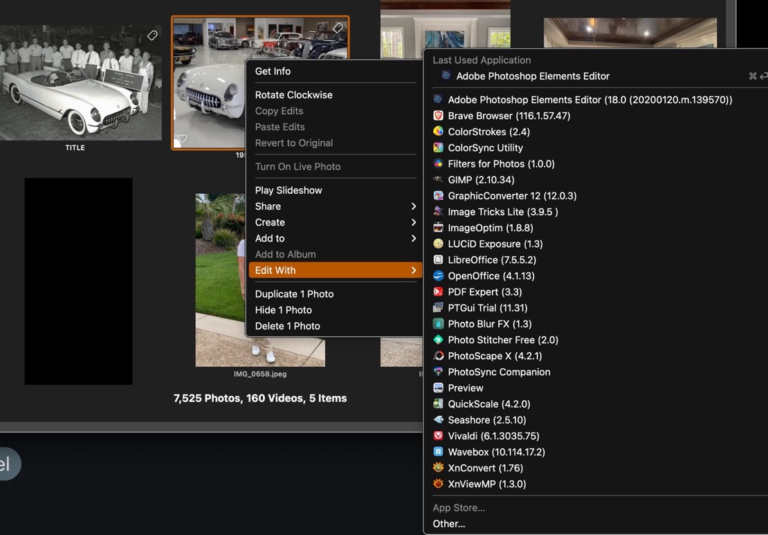Click the Photo Blur FX droplet icon
Image resolution: width=768 pixels, height=535 pixels.
click(438, 323)
